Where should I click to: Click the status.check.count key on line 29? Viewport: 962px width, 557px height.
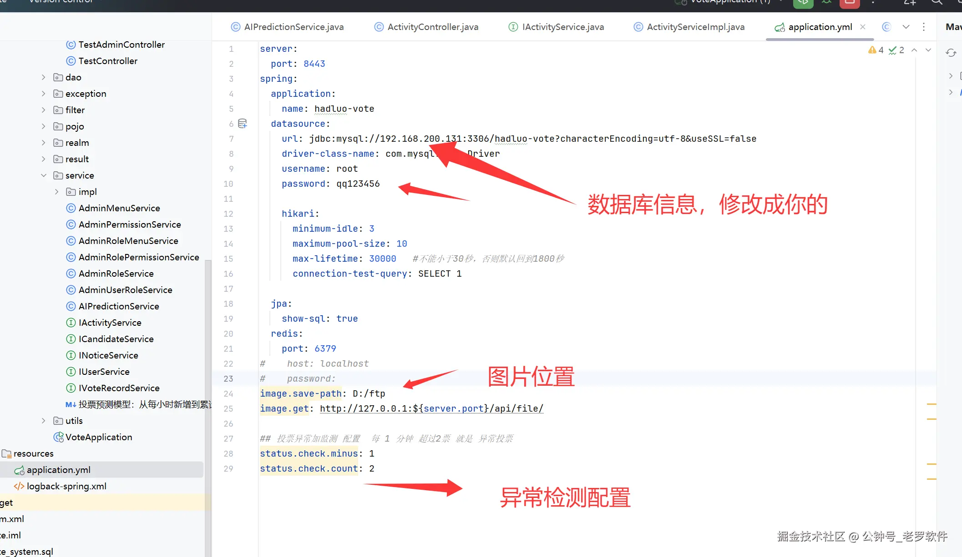click(309, 468)
